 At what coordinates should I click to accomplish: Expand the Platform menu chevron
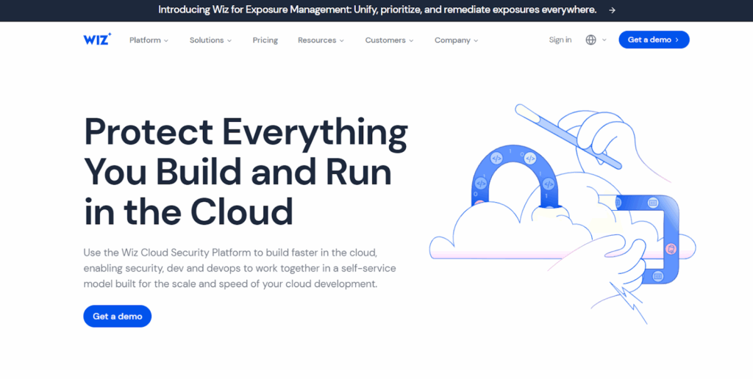tap(166, 41)
